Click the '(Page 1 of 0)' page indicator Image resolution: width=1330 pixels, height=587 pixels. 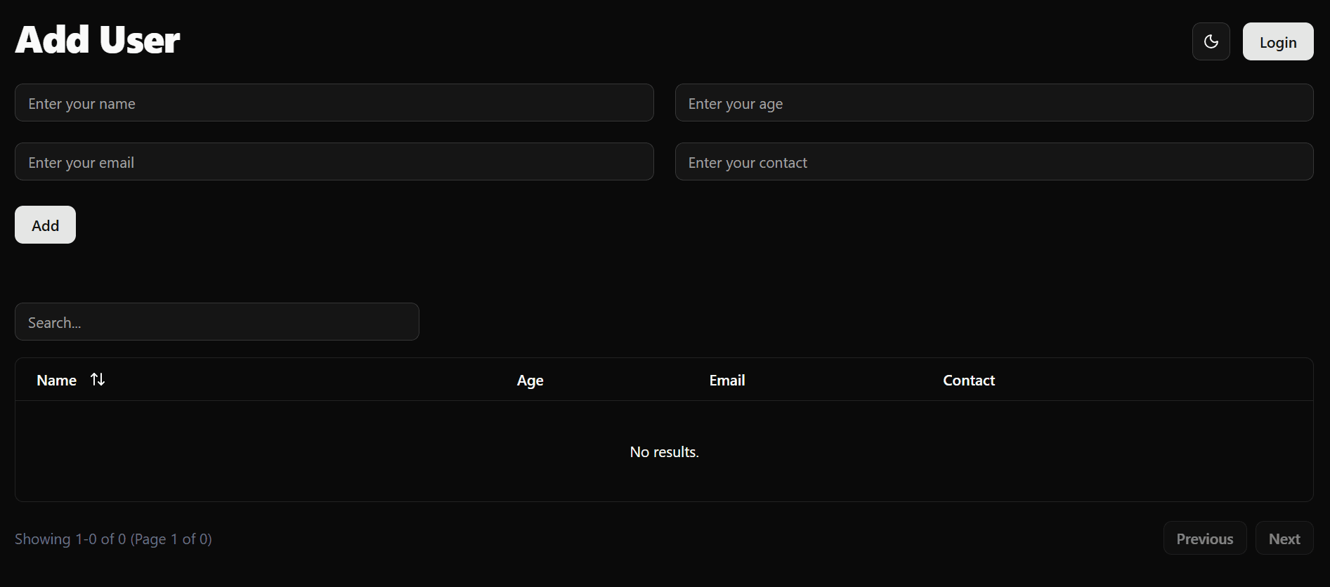171,539
